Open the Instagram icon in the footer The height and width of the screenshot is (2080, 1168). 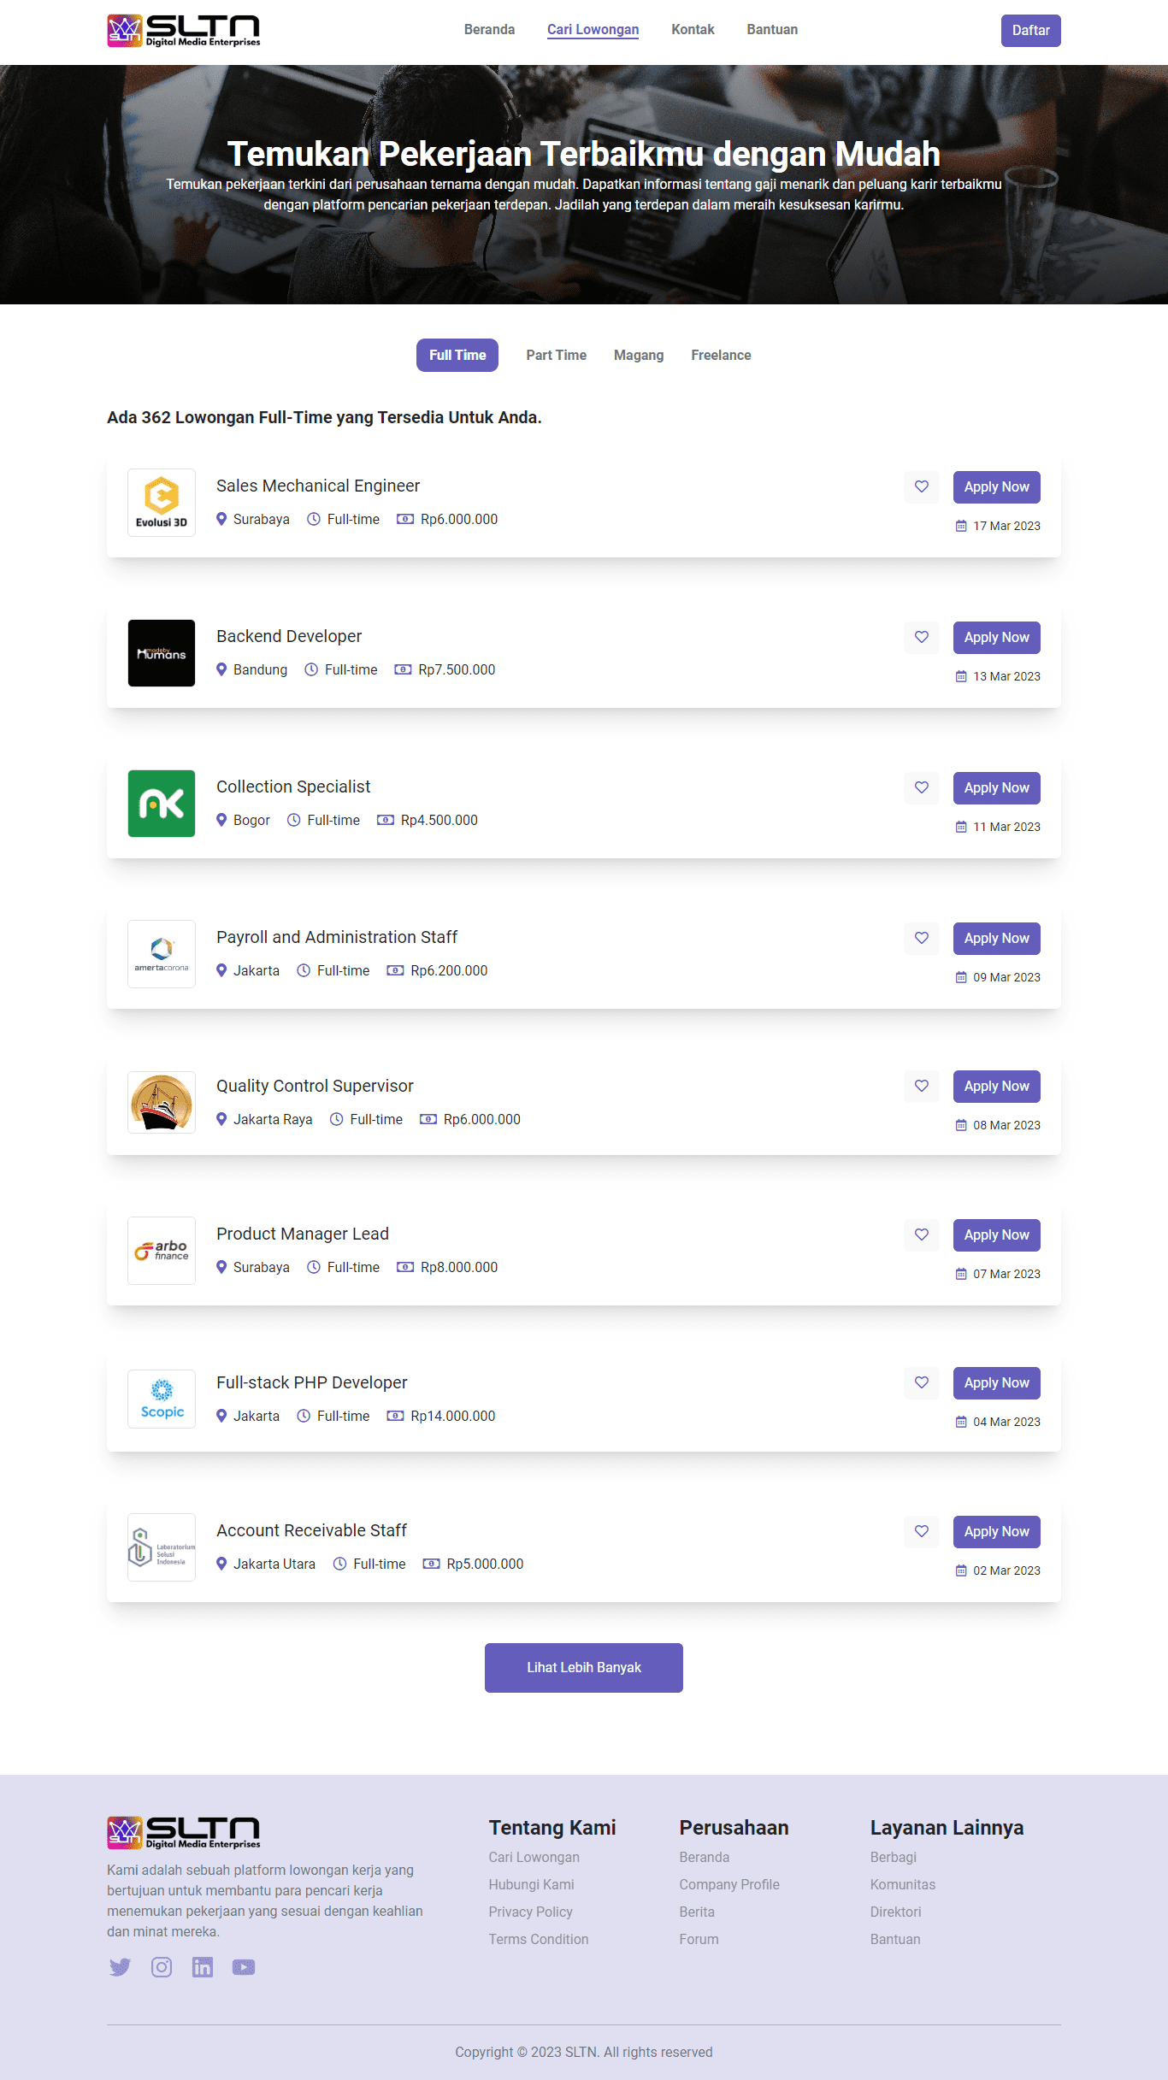162,1967
